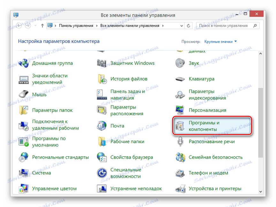The image size is (276, 207).
Task: Click the Система computer icon
Action: (24, 173)
